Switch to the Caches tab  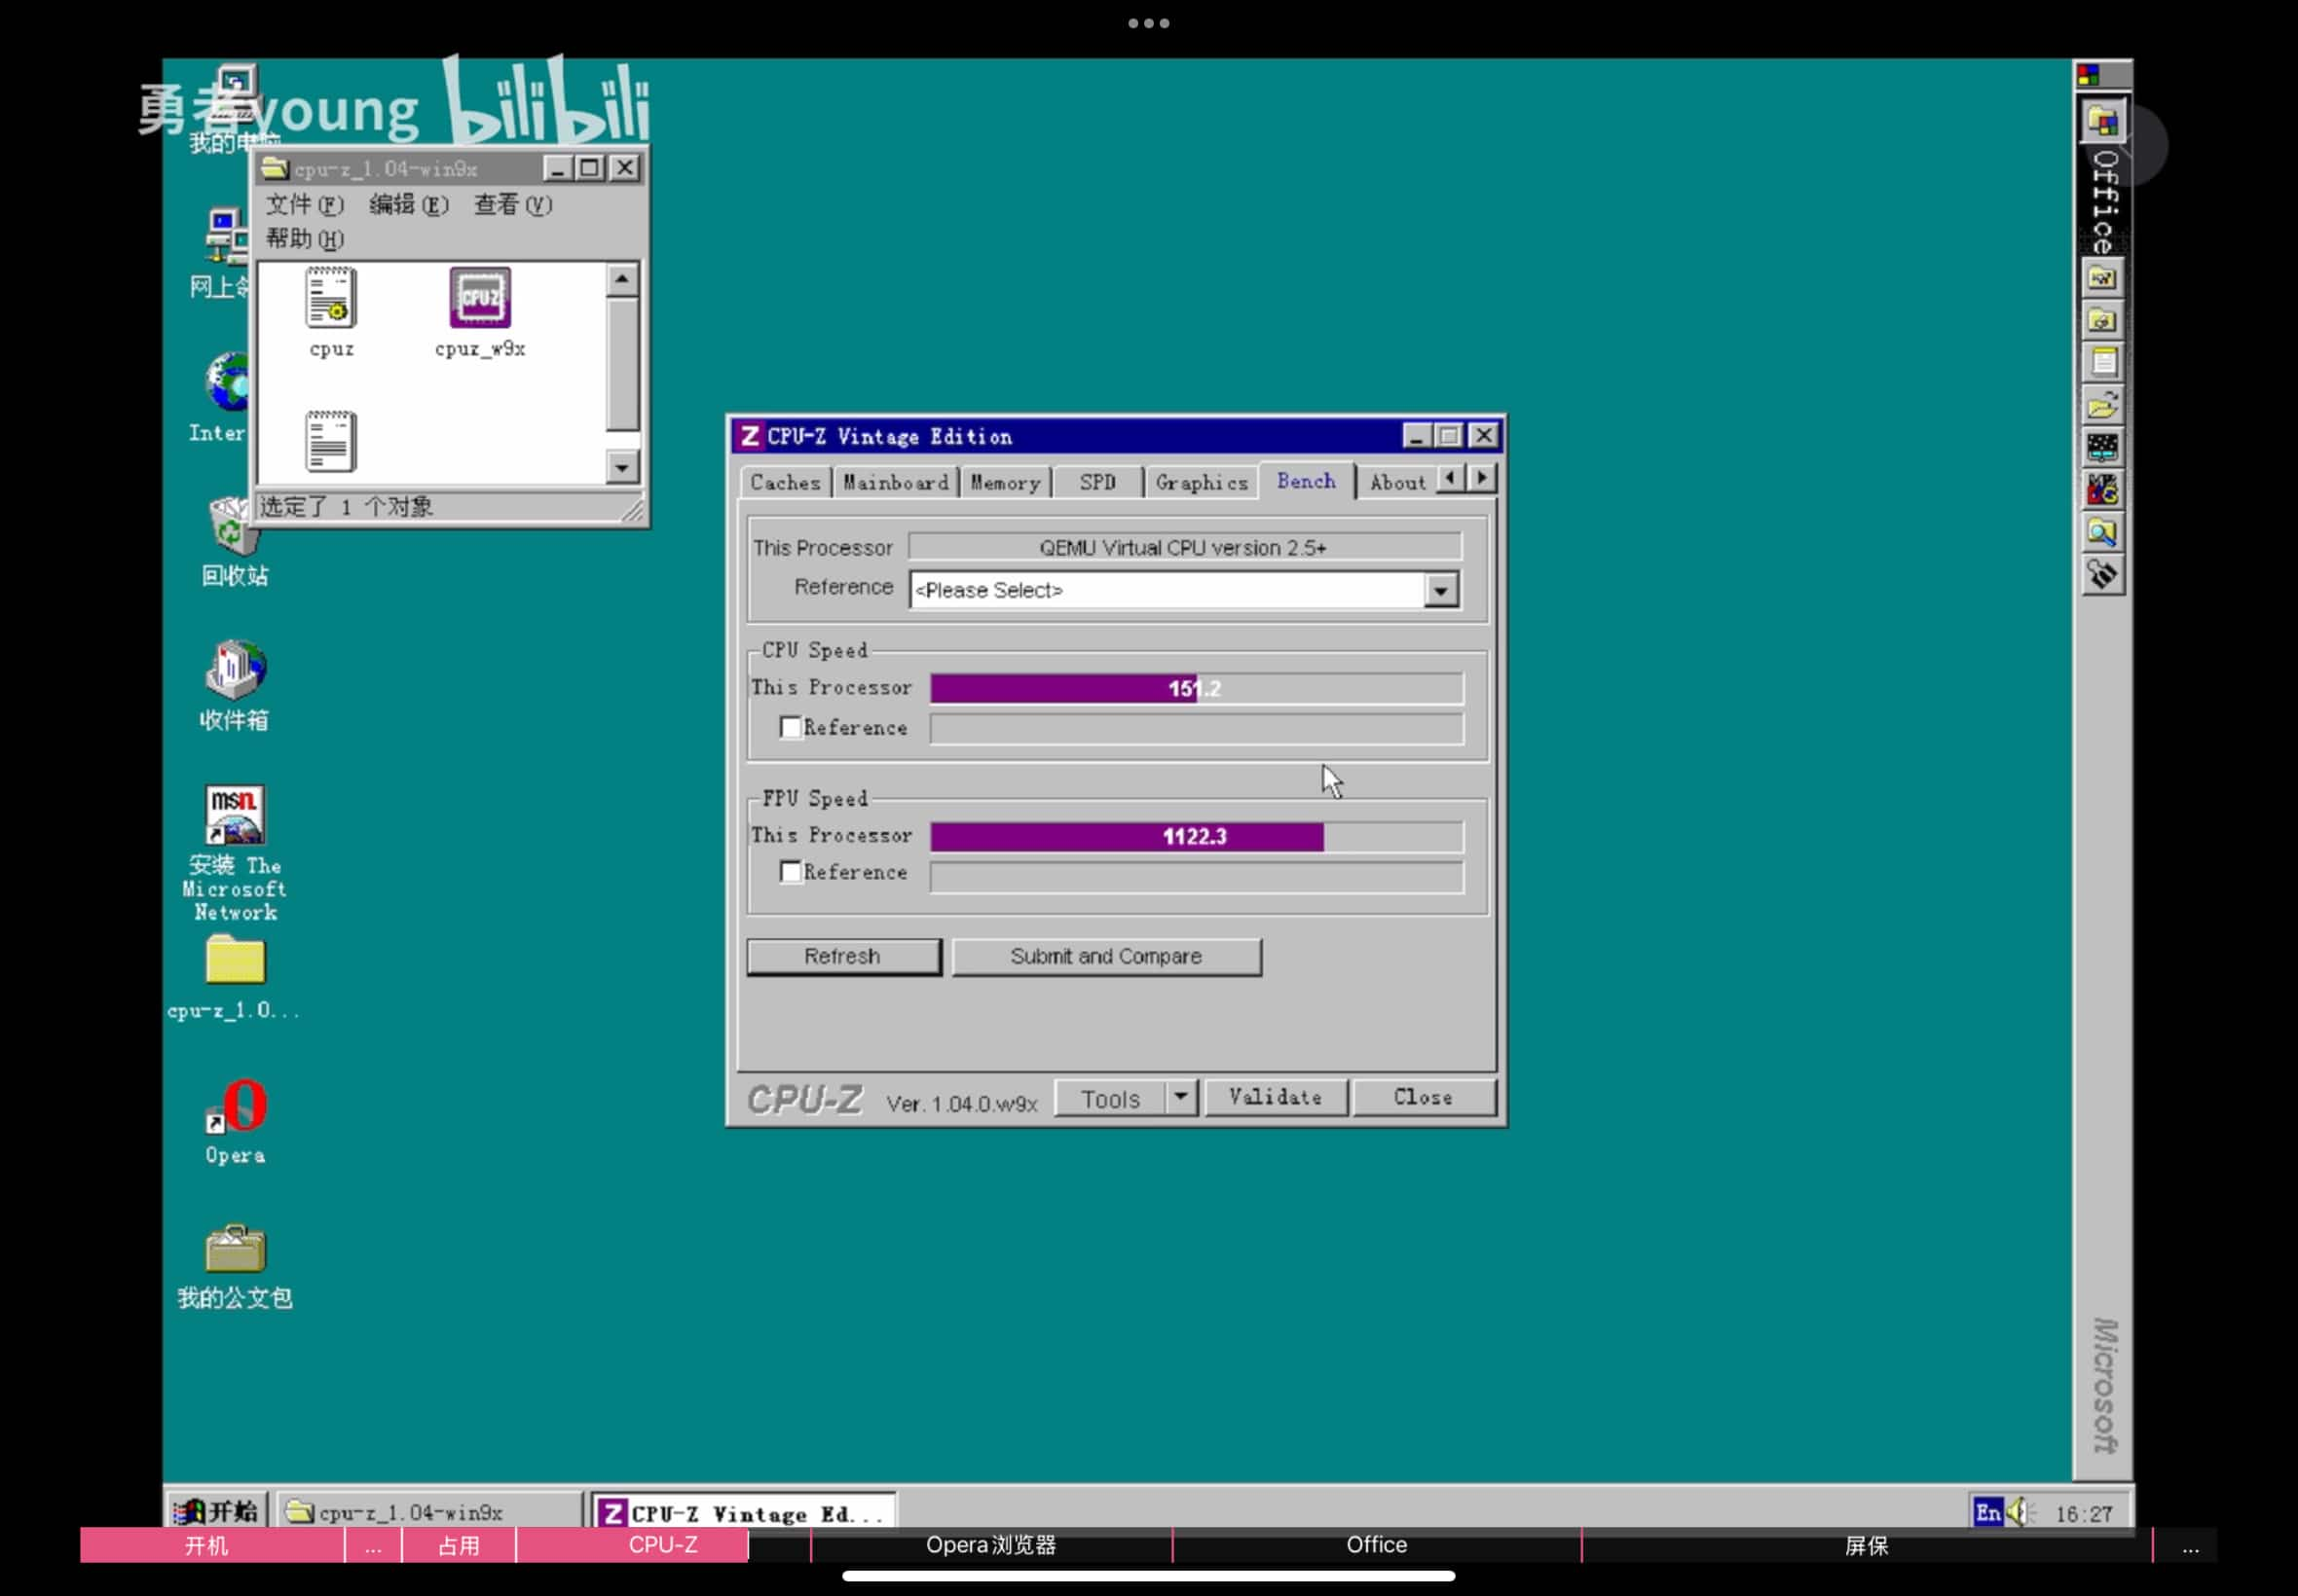(x=786, y=483)
